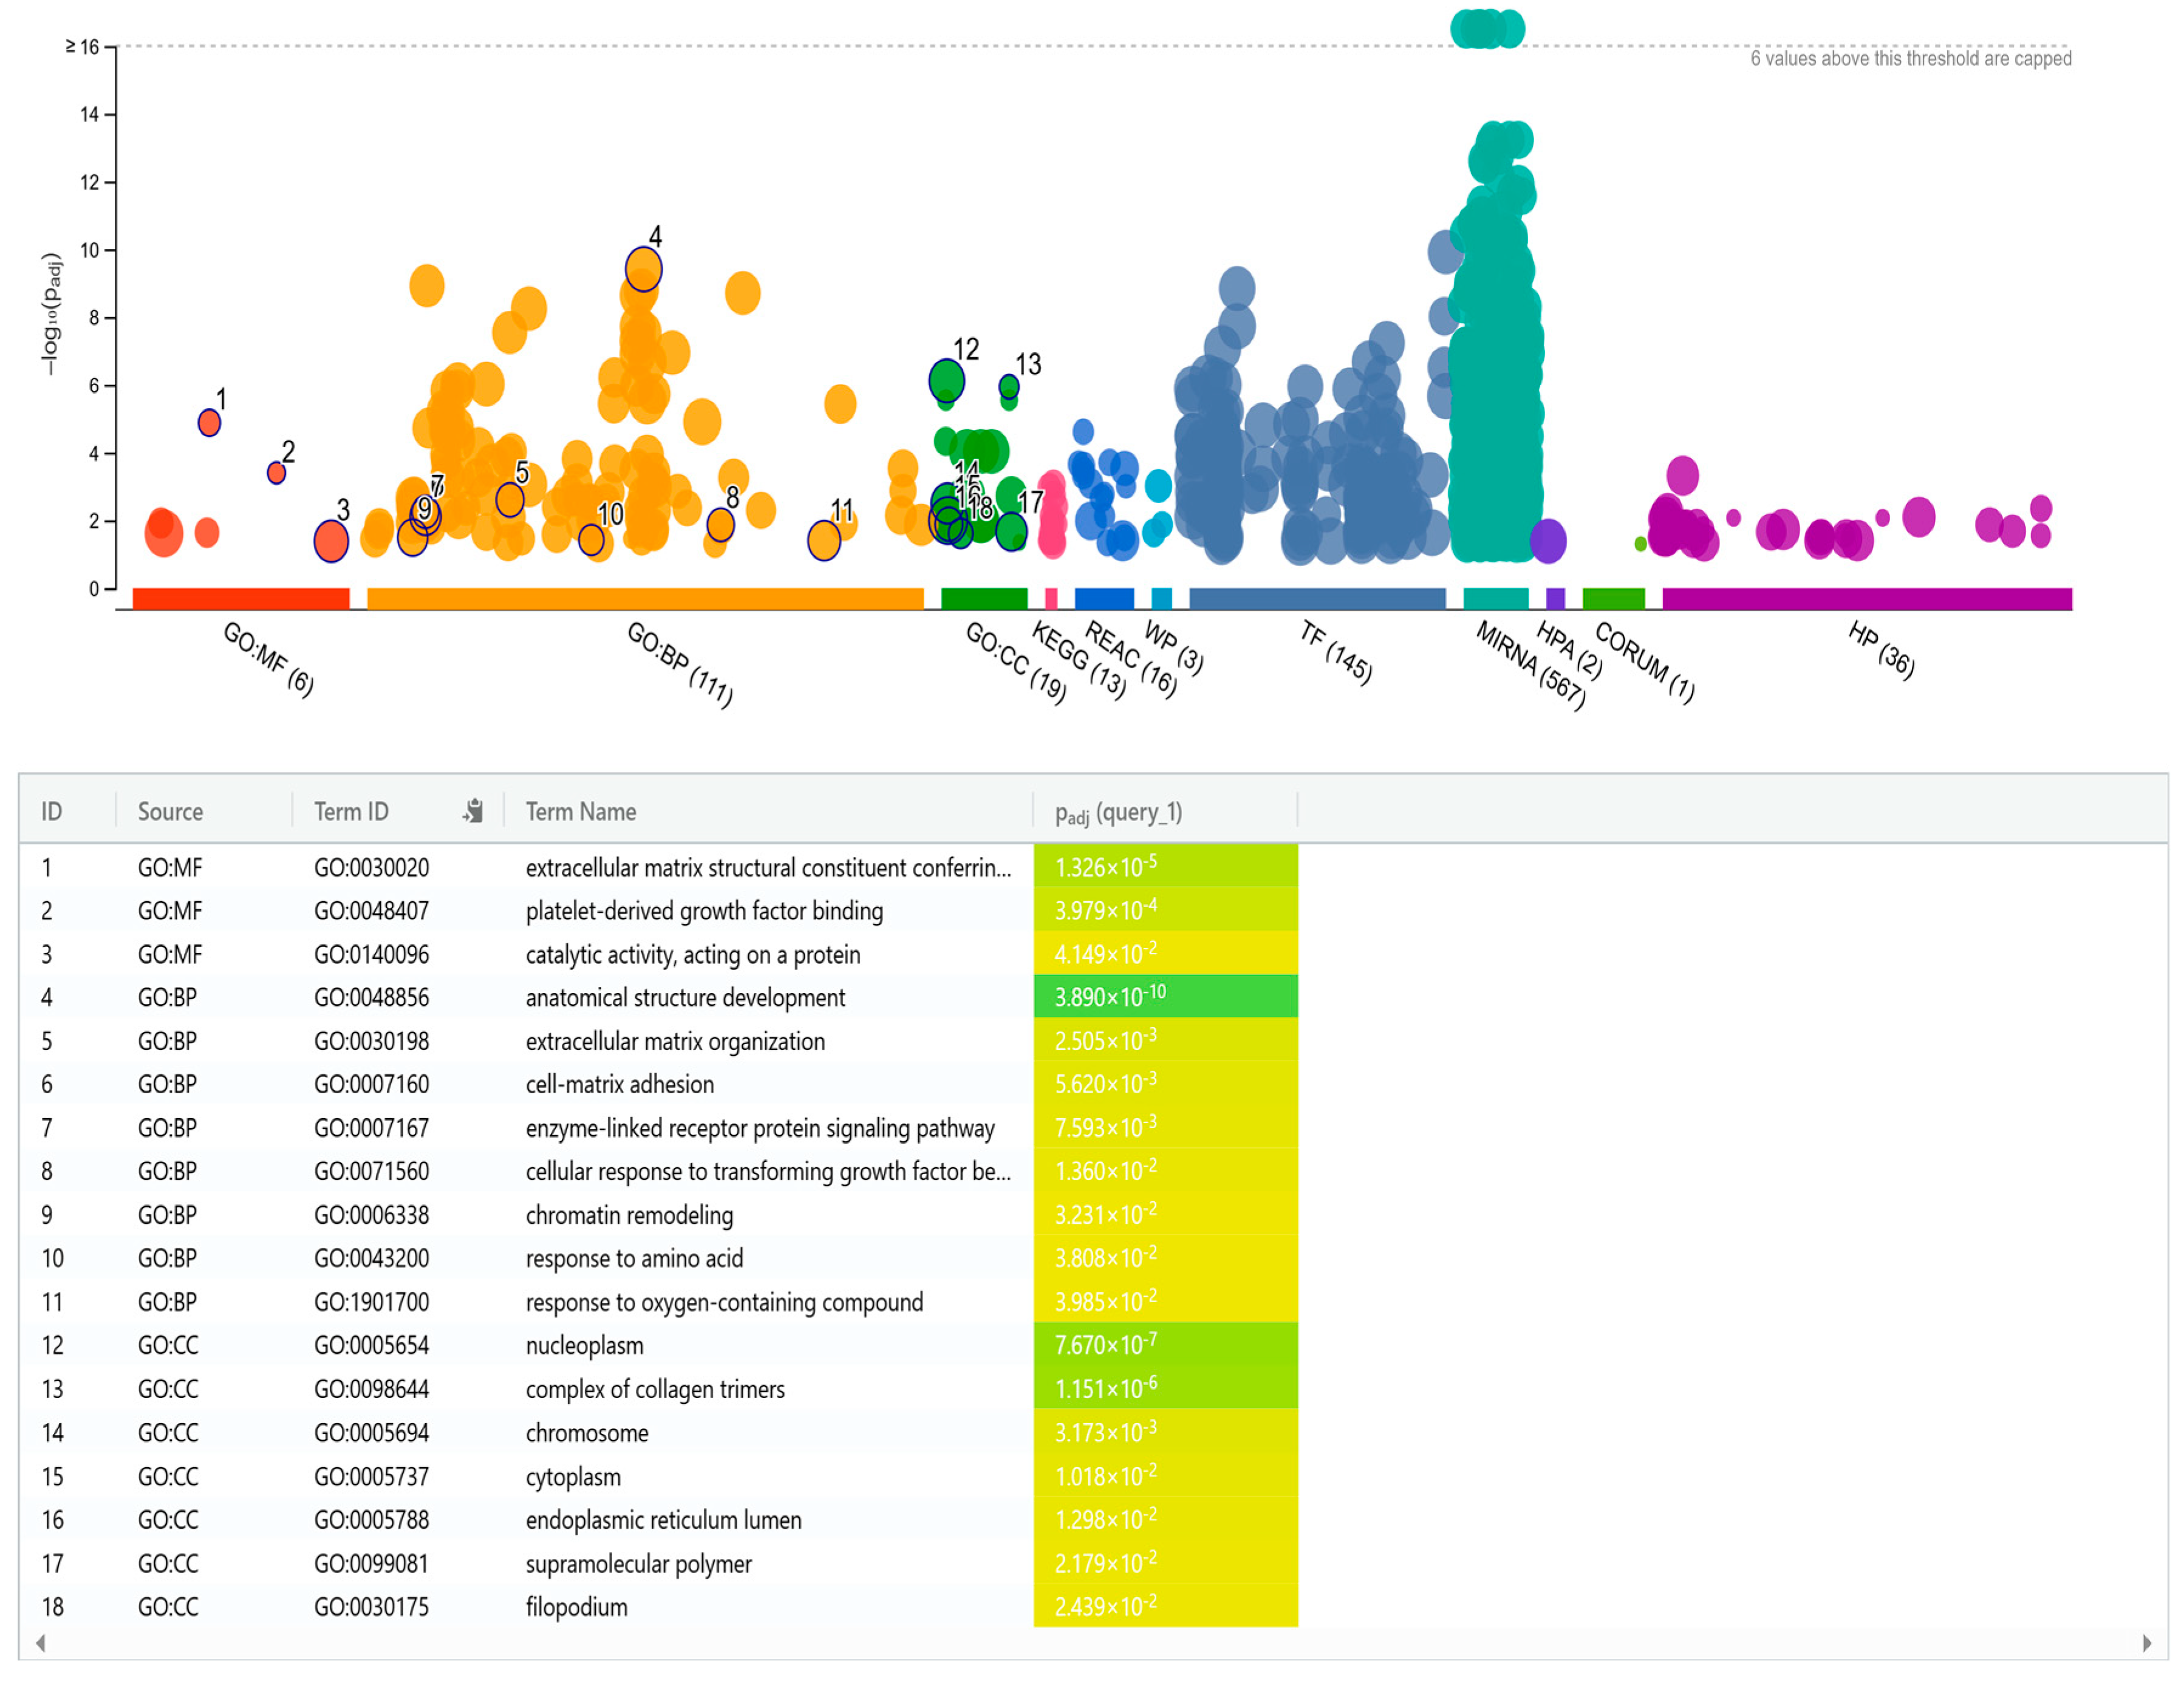Click the Source column header

coord(170,812)
